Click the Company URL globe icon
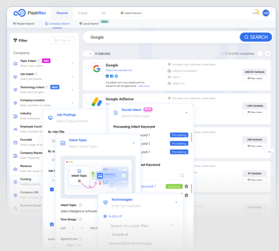The width and height of the screenshot is (279, 251). coord(15,195)
